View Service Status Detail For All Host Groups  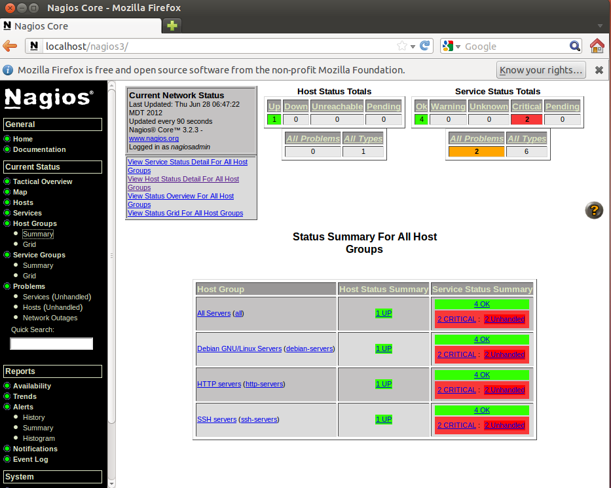coord(187,166)
